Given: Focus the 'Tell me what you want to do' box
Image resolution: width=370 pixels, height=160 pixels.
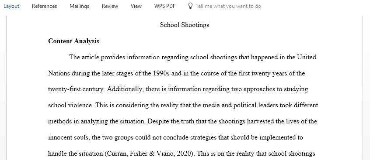Looking at the screenshot, I should pos(228,6).
